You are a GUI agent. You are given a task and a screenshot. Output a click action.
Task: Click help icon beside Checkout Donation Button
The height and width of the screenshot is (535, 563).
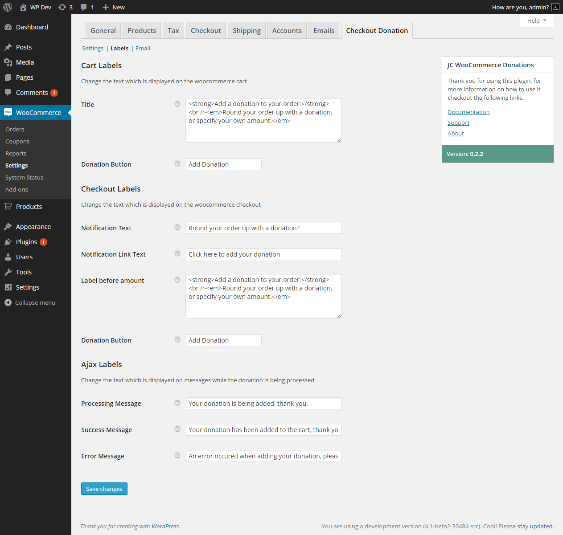click(177, 339)
